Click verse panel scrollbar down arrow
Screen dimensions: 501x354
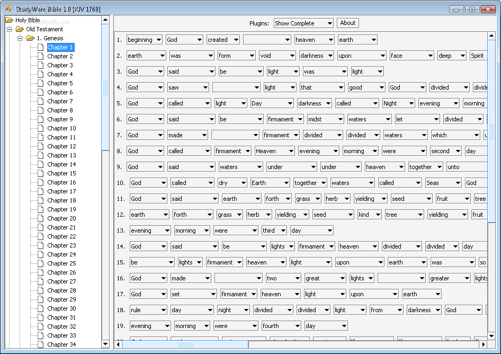[491, 336]
